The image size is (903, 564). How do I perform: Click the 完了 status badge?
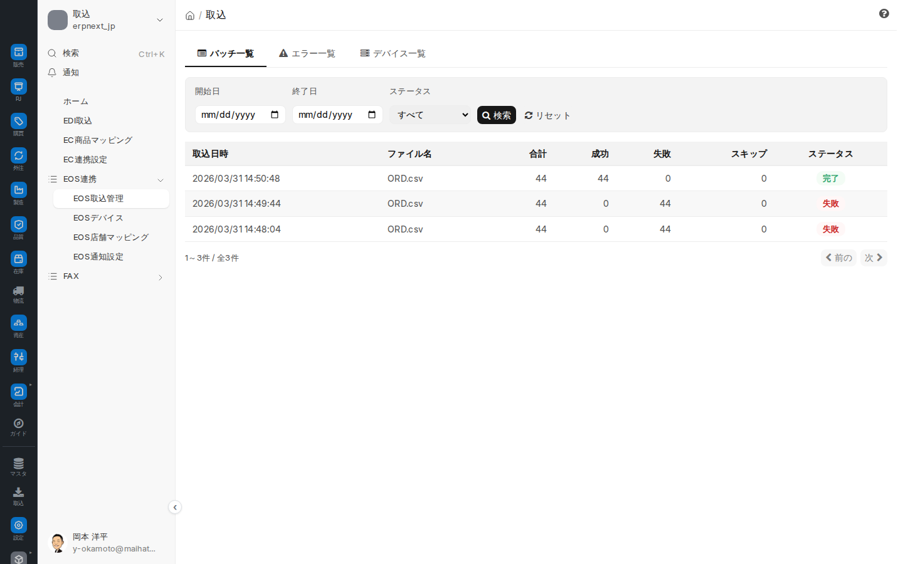[x=831, y=179]
